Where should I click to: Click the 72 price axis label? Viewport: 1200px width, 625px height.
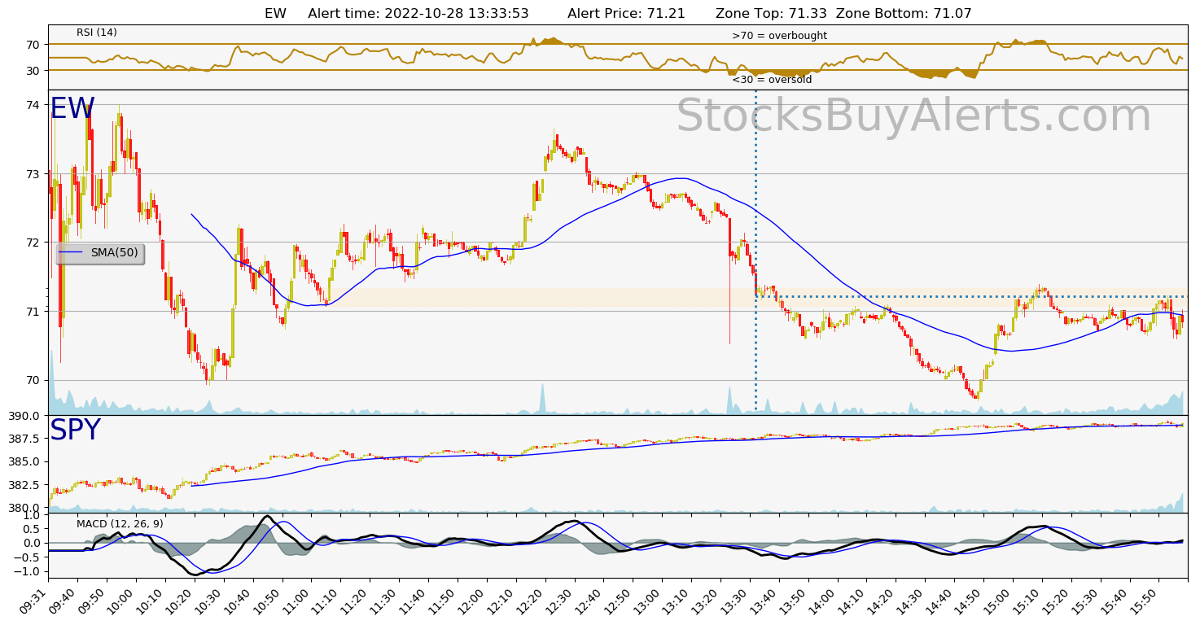click(32, 243)
